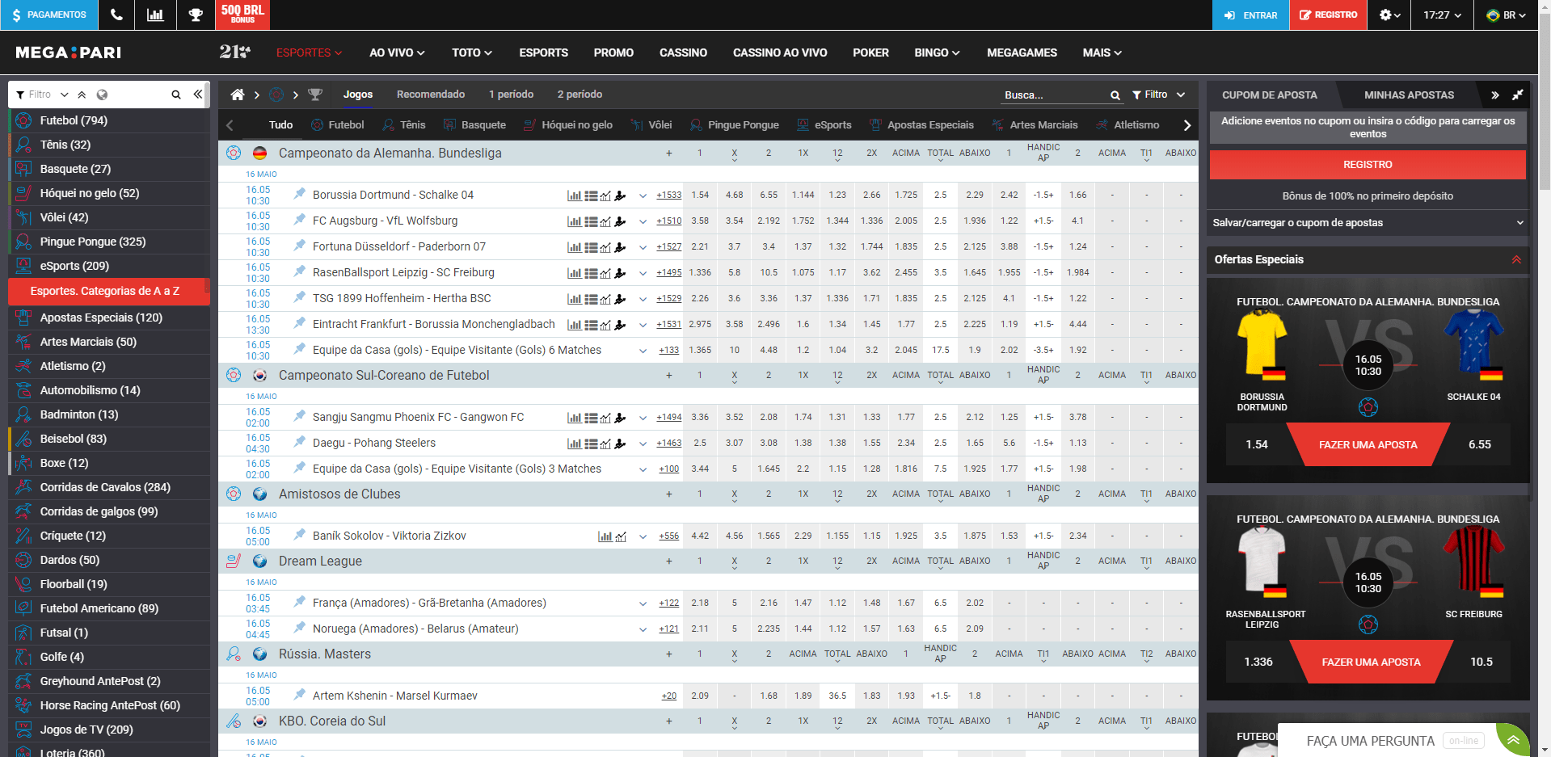Open AO VIVO menu
This screenshot has width=1551, height=757.
(x=397, y=53)
